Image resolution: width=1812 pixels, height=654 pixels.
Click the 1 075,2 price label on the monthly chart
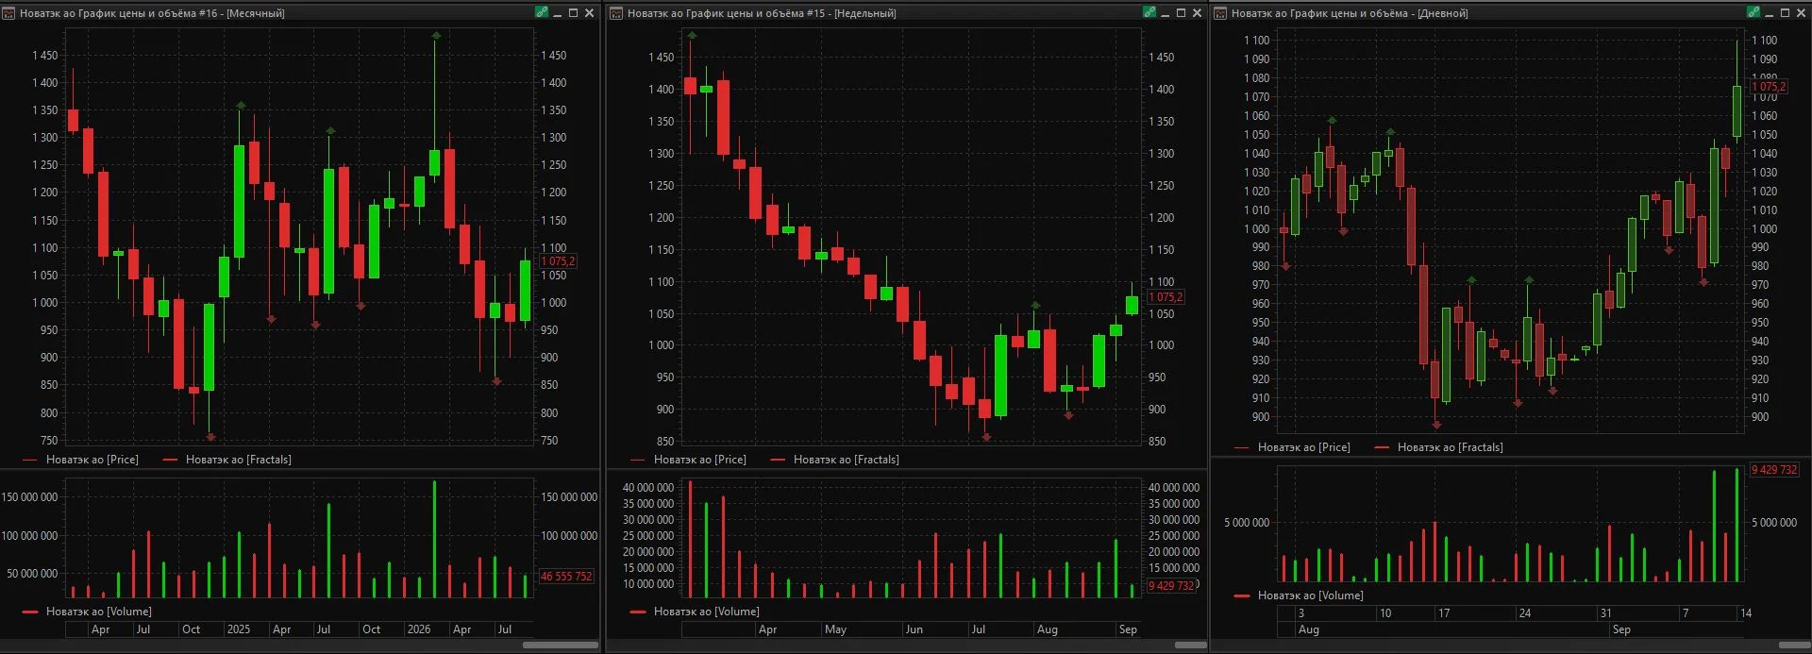558,261
